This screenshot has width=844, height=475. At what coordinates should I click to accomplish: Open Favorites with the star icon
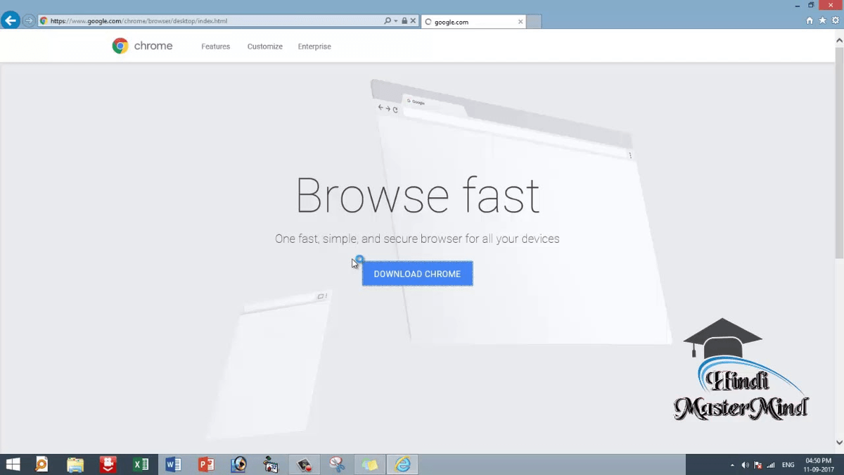tap(823, 20)
